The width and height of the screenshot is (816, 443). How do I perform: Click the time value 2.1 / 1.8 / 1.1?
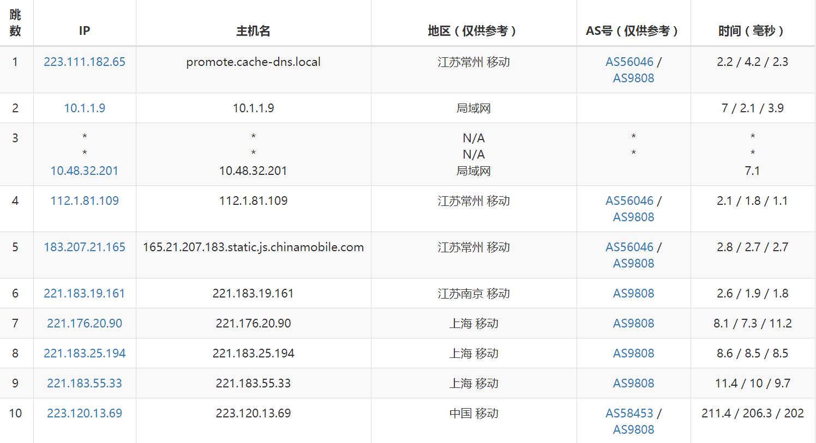click(752, 201)
